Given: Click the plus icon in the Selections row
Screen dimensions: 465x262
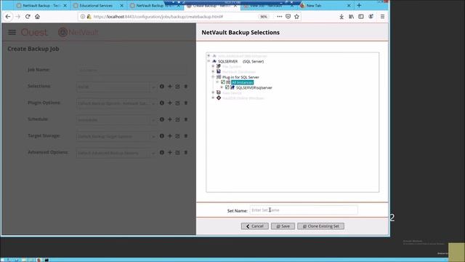Looking at the screenshot, I should (x=170, y=87).
